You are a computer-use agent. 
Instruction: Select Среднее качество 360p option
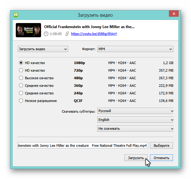tap(21, 86)
